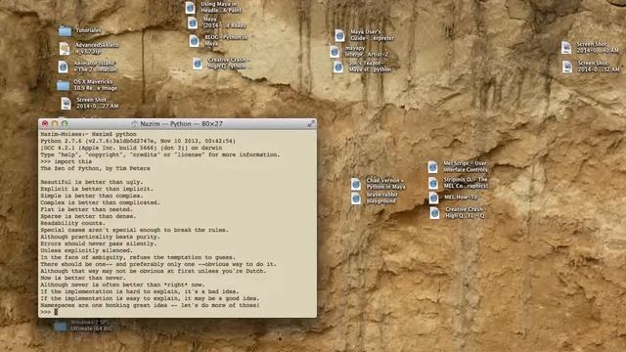Select the MEL How-To webloc icon
626x352 pixels.
coord(433,198)
